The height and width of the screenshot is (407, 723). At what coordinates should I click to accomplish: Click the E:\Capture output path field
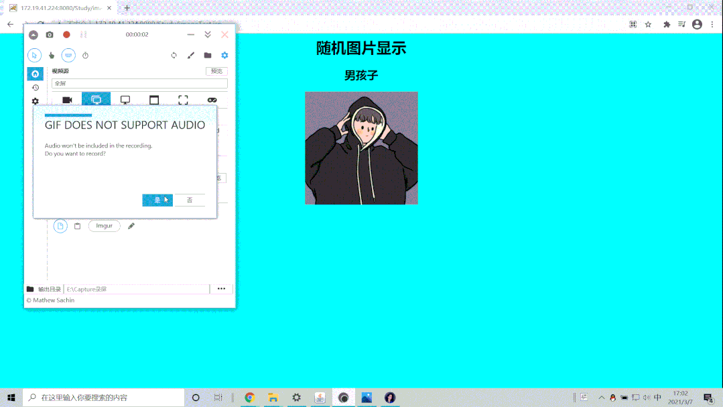pos(137,290)
